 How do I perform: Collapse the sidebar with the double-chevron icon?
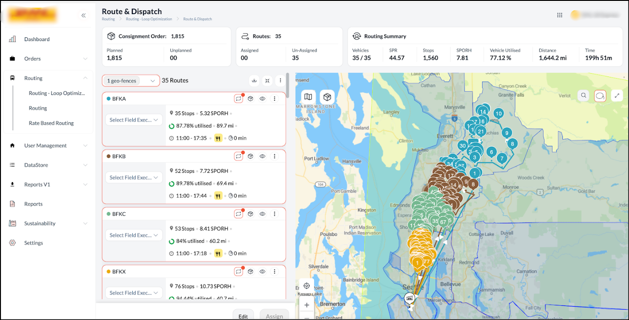click(84, 15)
